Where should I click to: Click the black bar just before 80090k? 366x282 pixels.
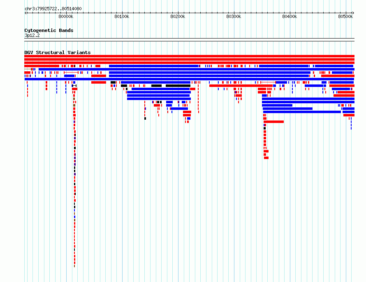(113, 82)
